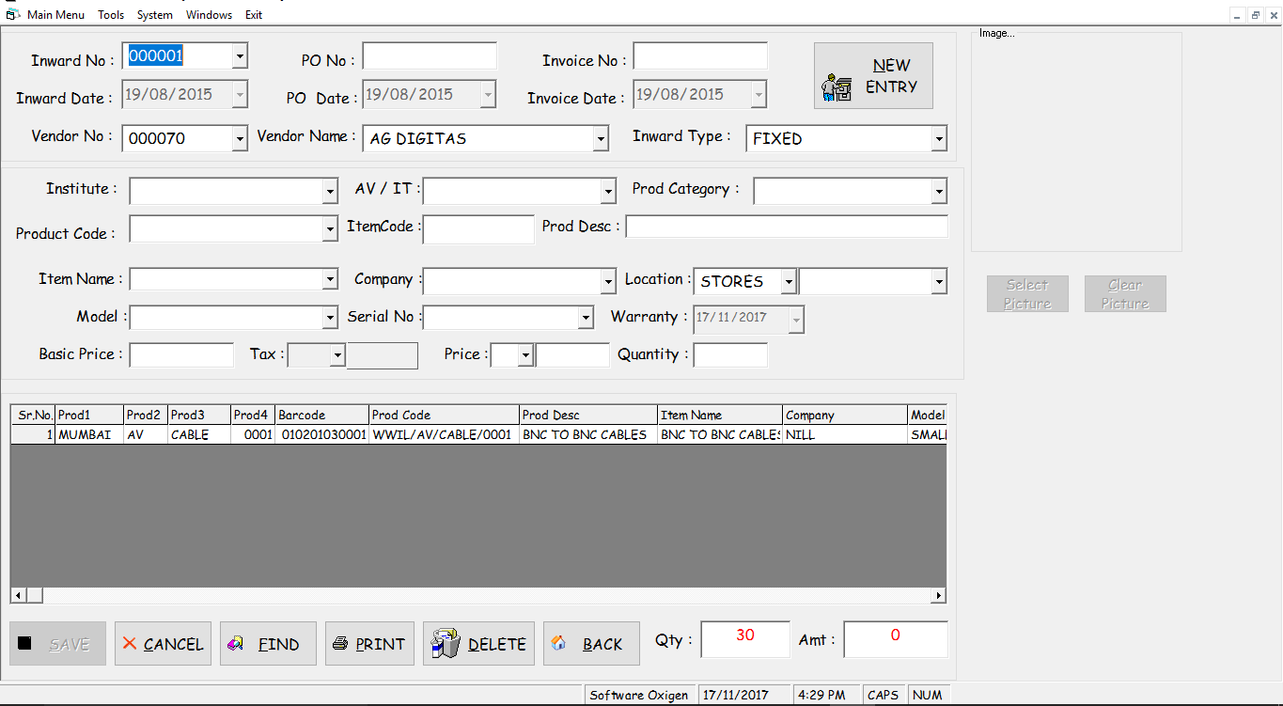Open the Inward Date picker arrow

pos(240,94)
